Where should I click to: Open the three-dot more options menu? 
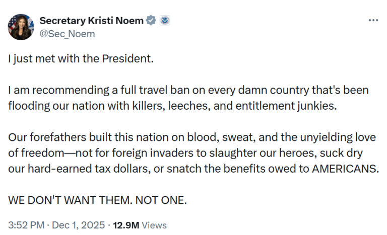pyautogui.click(x=373, y=20)
